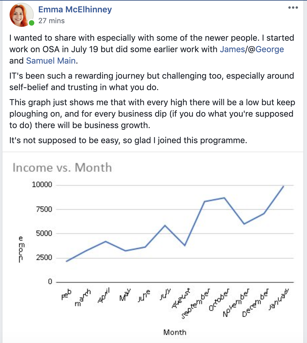The height and width of the screenshot is (343, 307).
Task: Click the August dip on the line graph
Action: click(x=185, y=245)
